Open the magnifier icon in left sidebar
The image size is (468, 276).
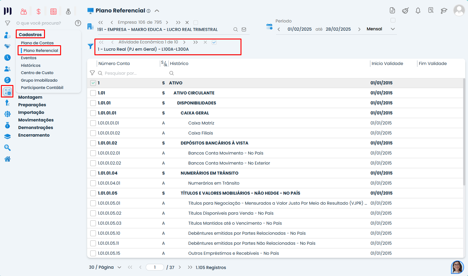[x=8, y=148]
